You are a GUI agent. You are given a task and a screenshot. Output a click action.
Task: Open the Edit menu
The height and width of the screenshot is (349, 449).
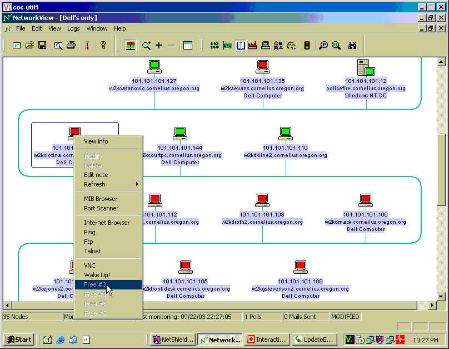pos(37,28)
